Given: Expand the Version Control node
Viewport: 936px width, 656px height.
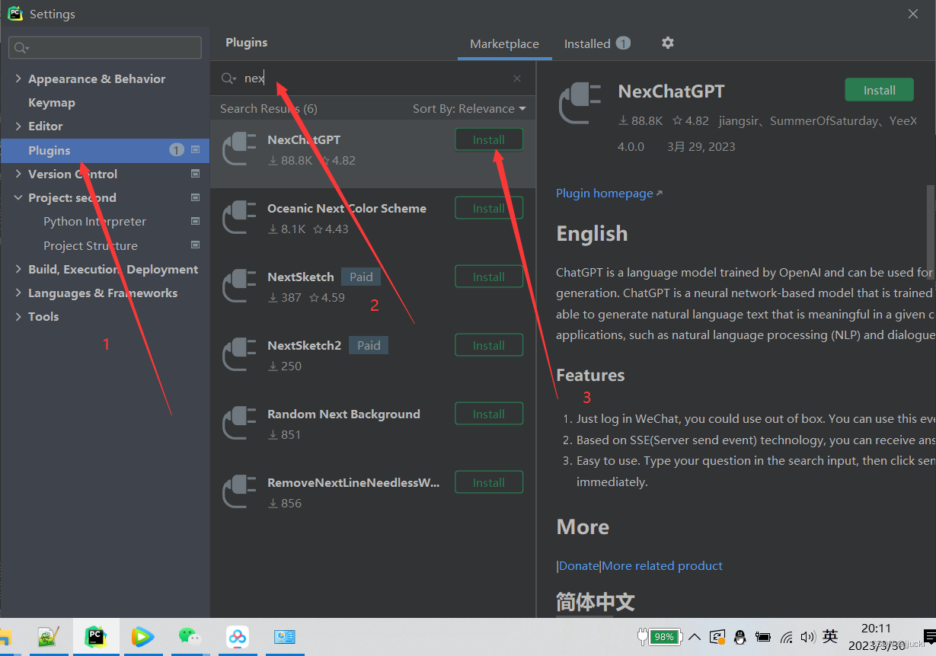Looking at the screenshot, I should [x=18, y=174].
